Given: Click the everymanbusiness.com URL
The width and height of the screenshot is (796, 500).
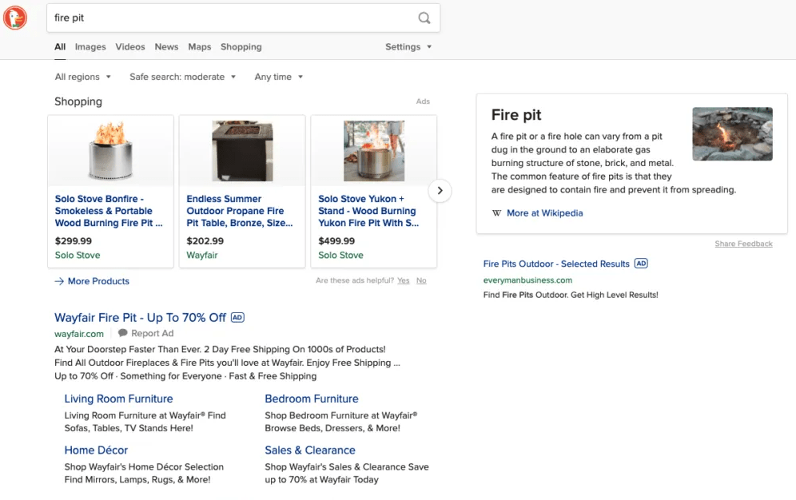Looking at the screenshot, I should coord(527,280).
